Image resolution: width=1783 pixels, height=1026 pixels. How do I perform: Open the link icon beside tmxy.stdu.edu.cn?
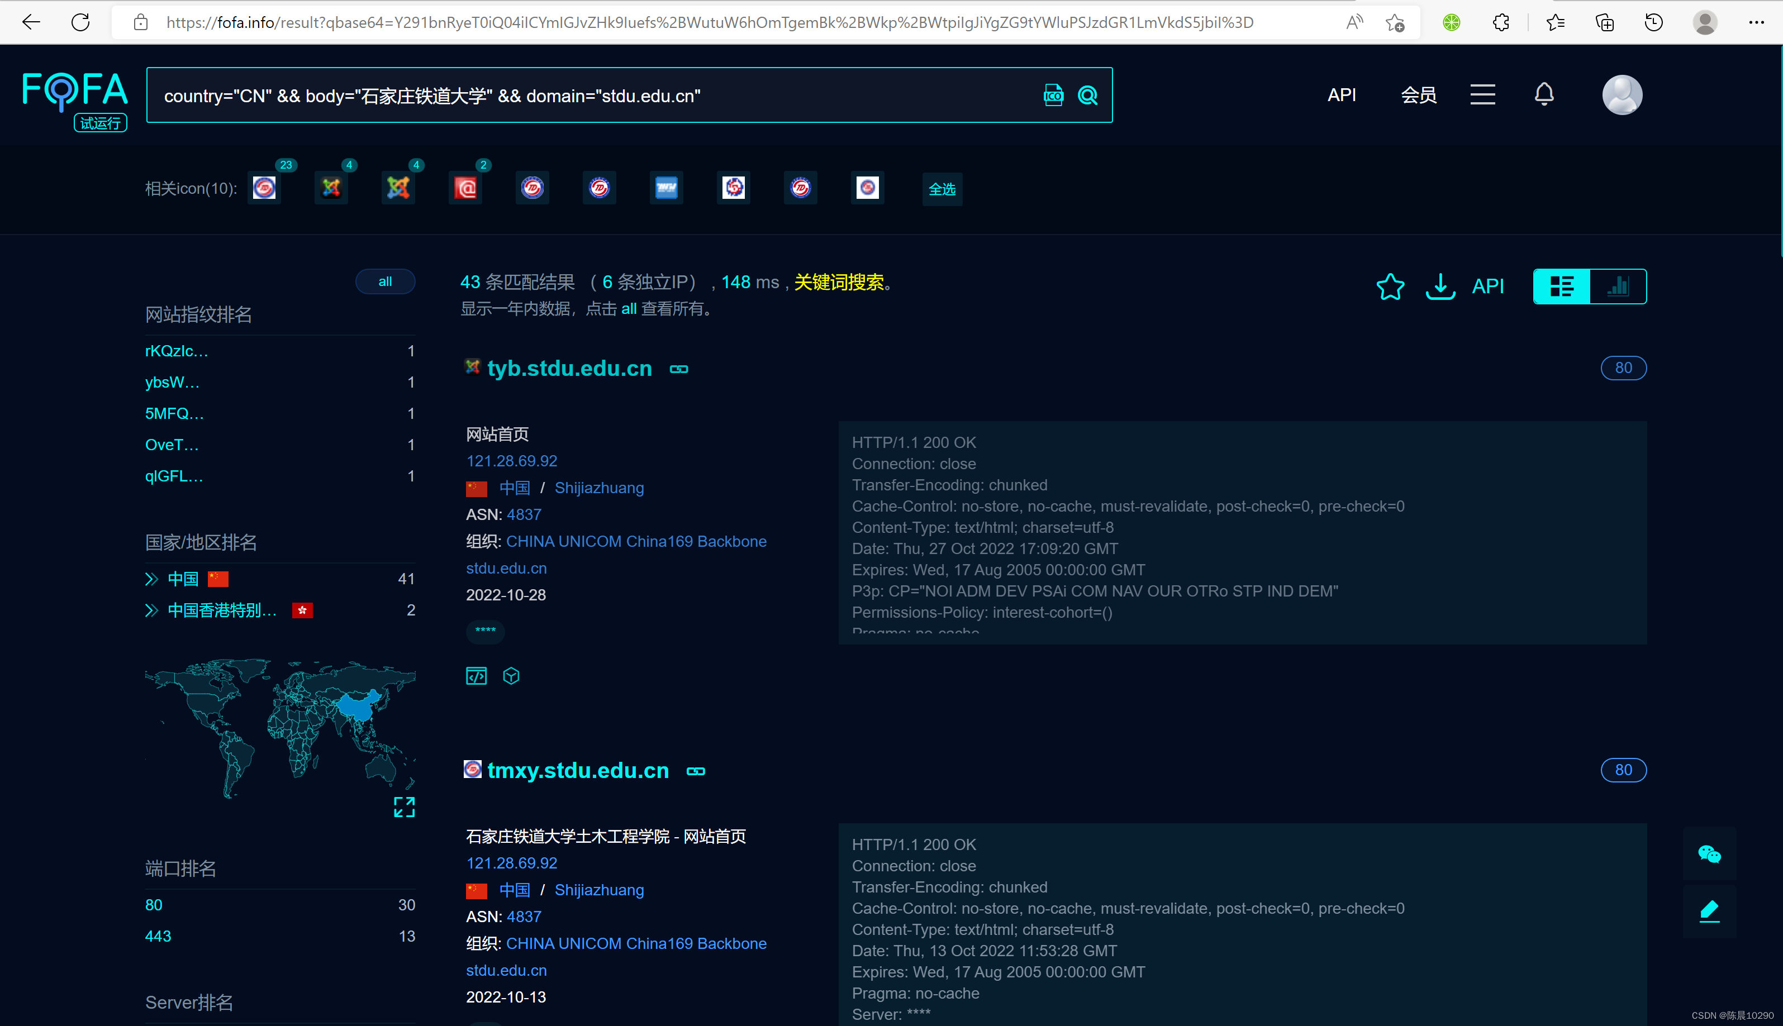tap(696, 771)
